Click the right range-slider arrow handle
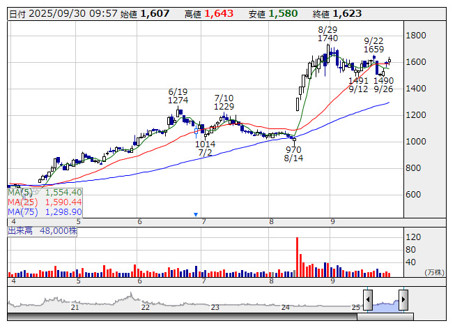 (403, 299)
